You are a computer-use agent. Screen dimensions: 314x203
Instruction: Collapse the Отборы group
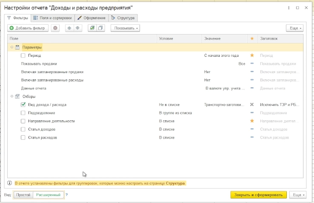[x=12, y=96]
